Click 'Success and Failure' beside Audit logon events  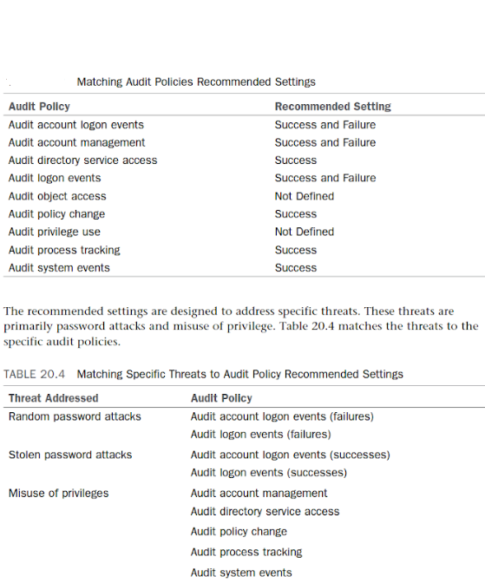(x=325, y=178)
